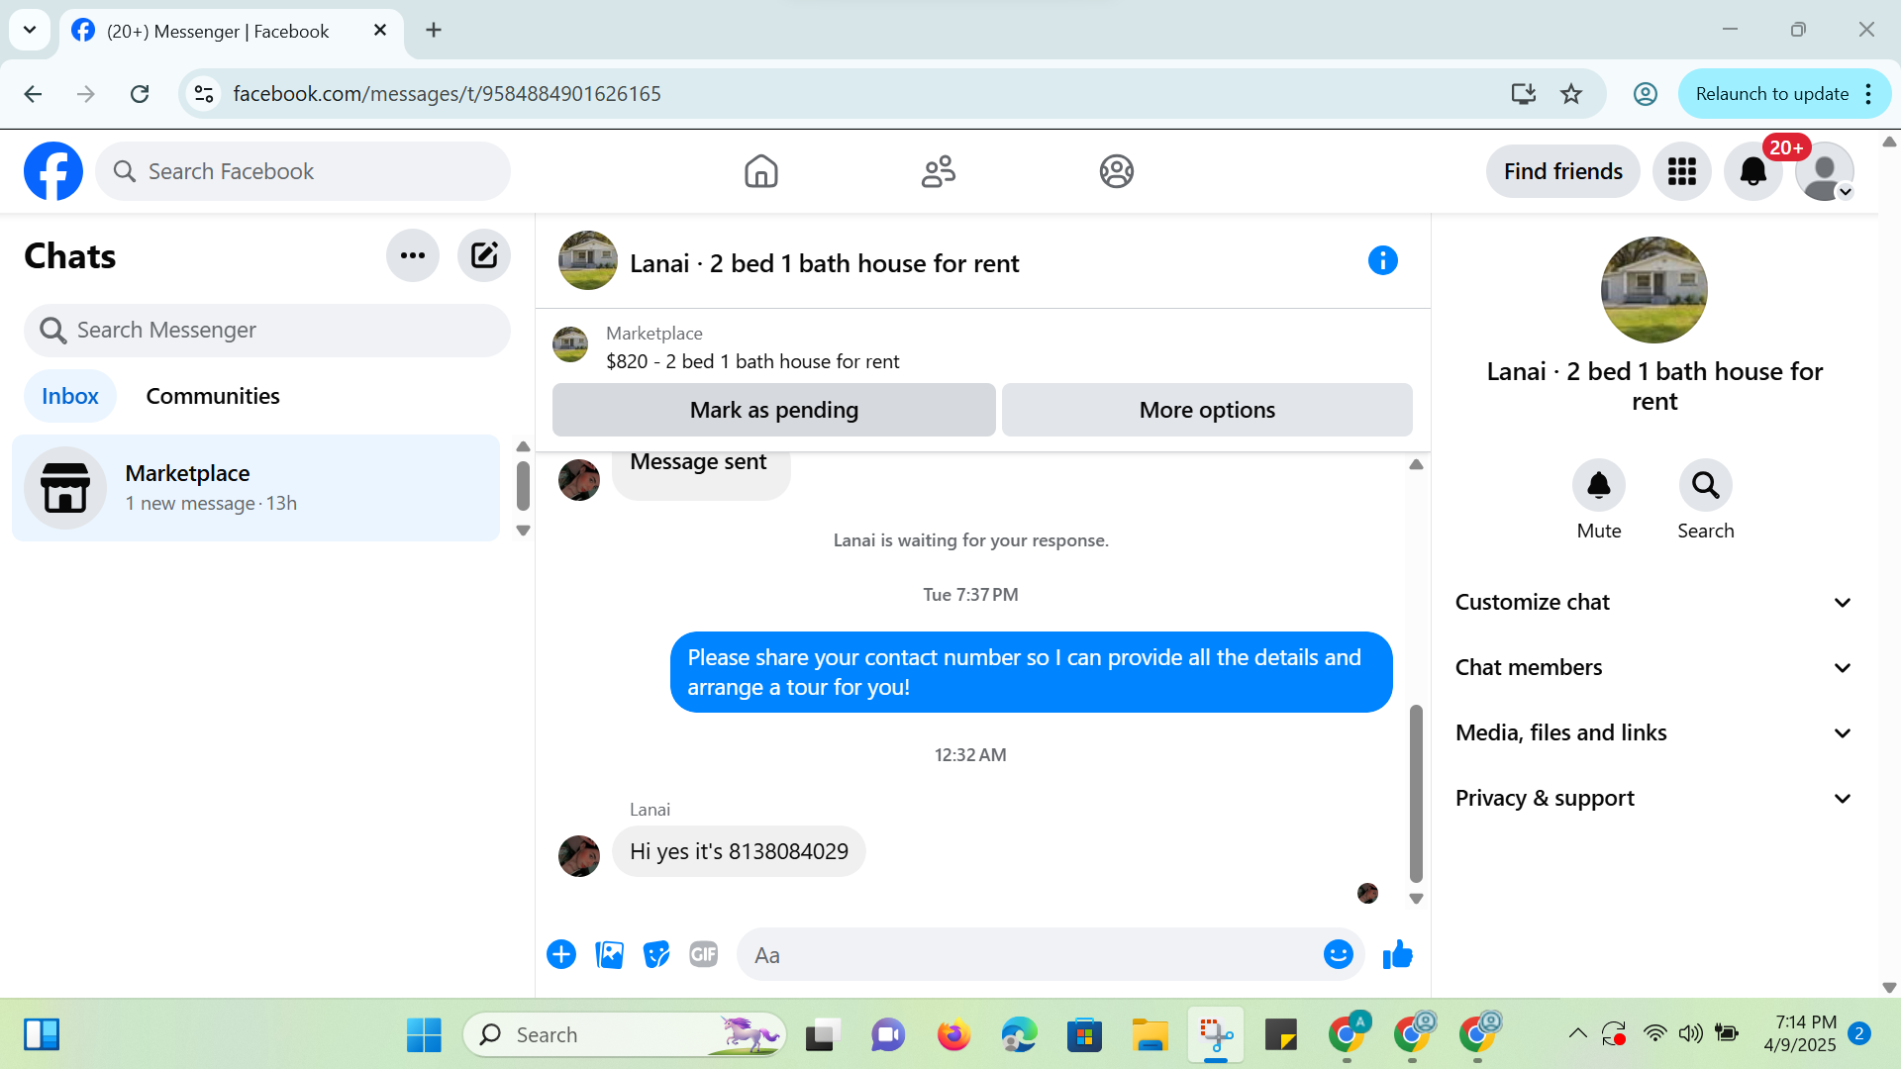View site information icon in address bar
This screenshot has width=1901, height=1069.
pyautogui.click(x=204, y=94)
